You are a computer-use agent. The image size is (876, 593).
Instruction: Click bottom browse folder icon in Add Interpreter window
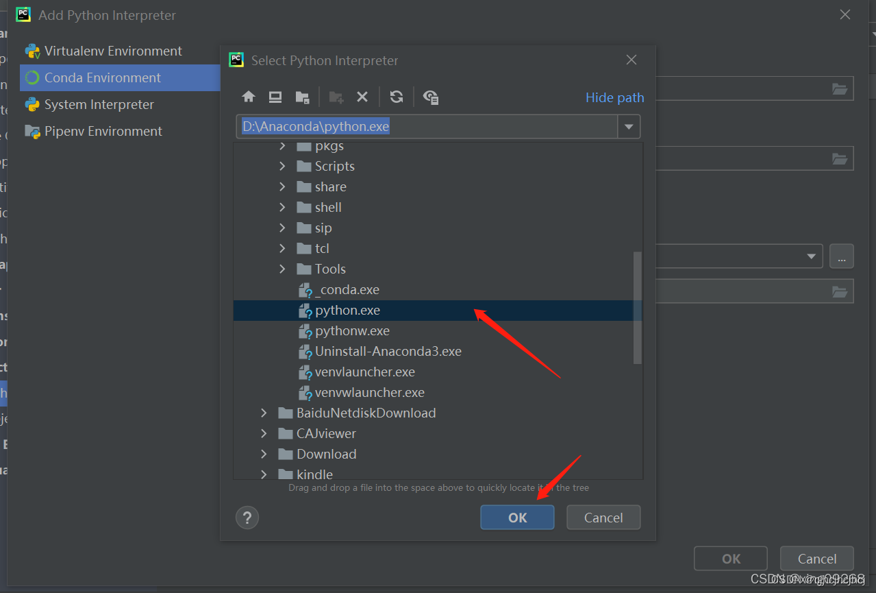pyautogui.click(x=840, y=291)
